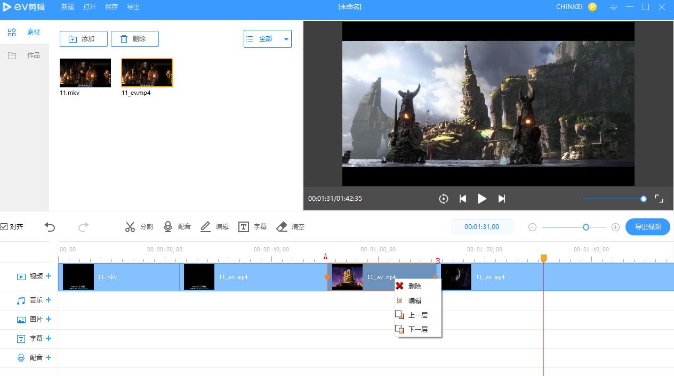Open the subtitle (字幕) text tool
This screenshot has width=674, height=376.
point(244,227)
